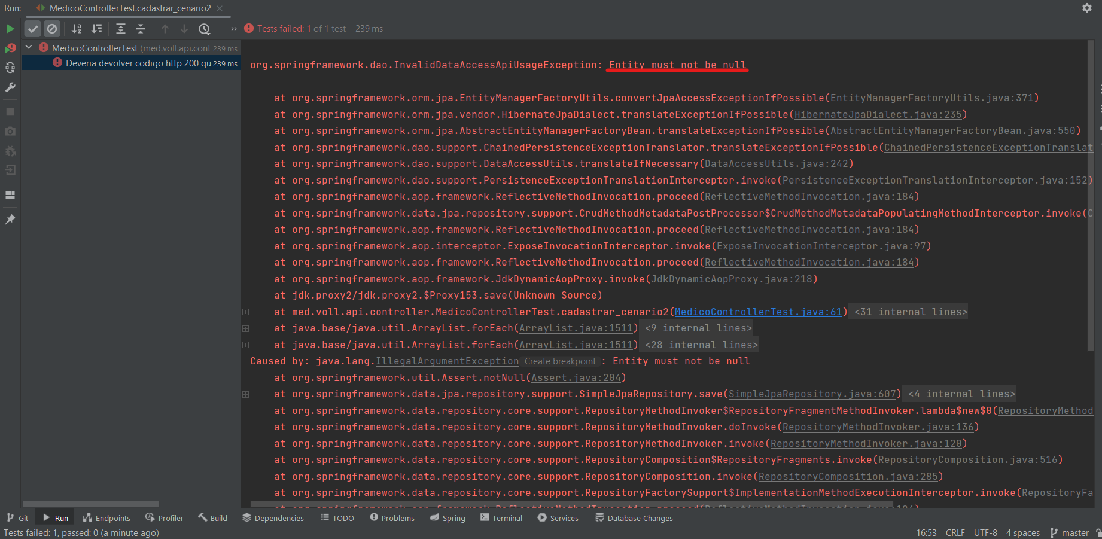Change CRLF line separator
The height and width of the screenshot is (539, 1102).
pos(955,532)
